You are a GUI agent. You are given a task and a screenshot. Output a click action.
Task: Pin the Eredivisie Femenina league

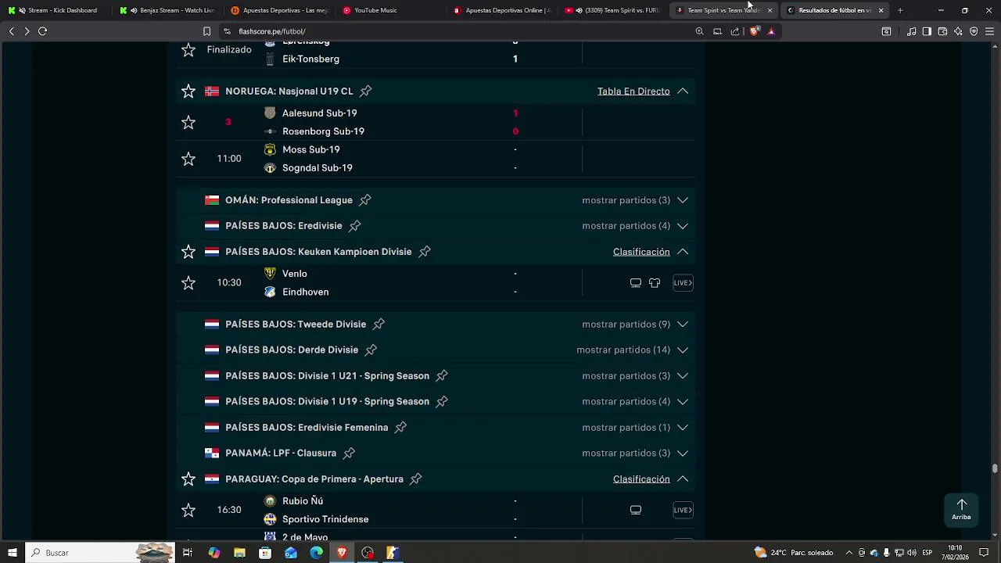[x=400, y=428]
